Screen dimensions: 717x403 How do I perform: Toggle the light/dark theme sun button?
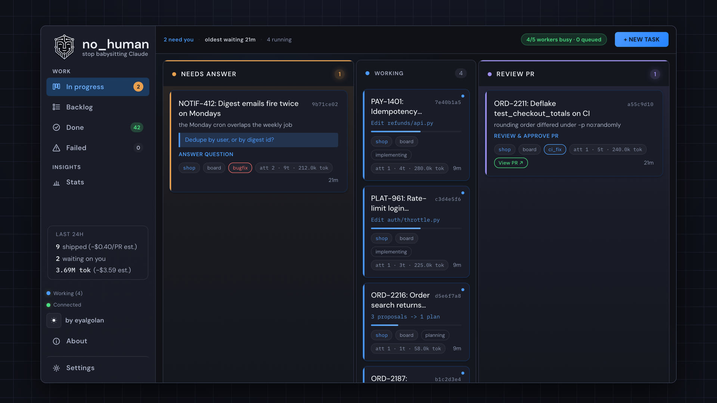click(54, 320)
